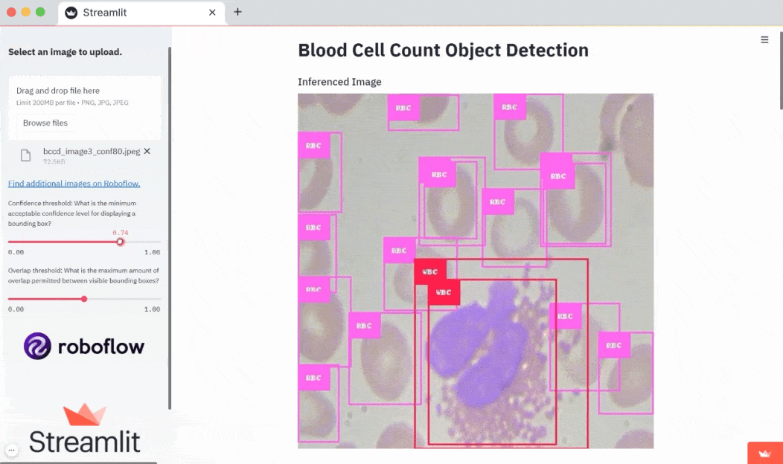Open the 'Find additional images on Roboflow' link

point(74,184)
